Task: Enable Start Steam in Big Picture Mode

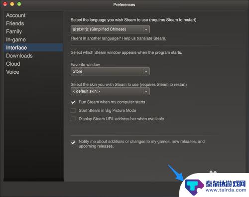Action: [x=73, y=110]
